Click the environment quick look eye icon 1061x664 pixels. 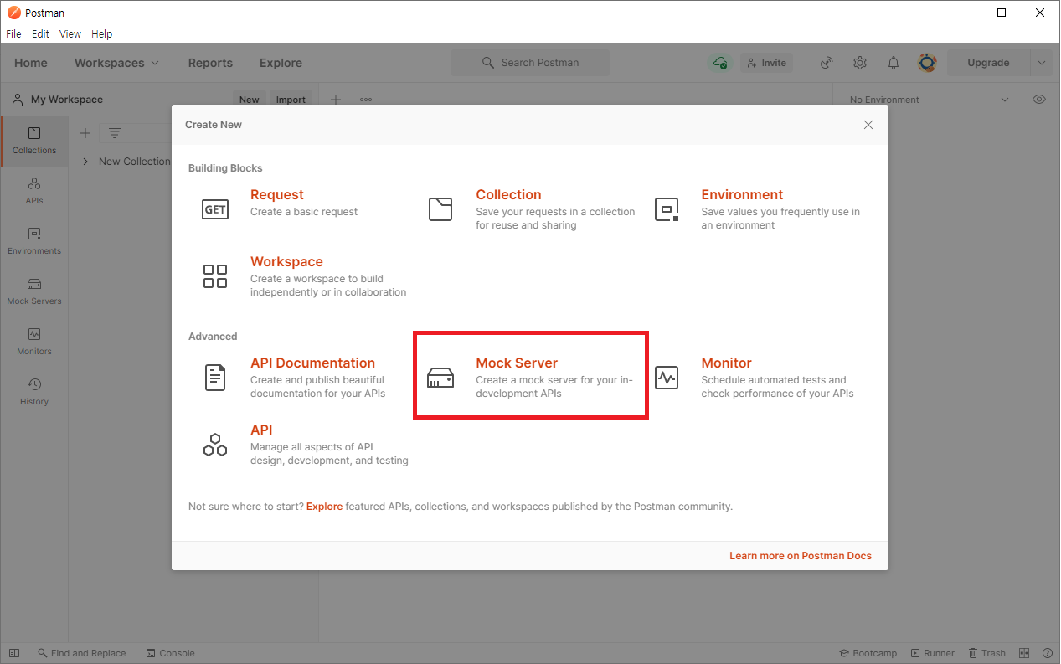(1039, 100)
